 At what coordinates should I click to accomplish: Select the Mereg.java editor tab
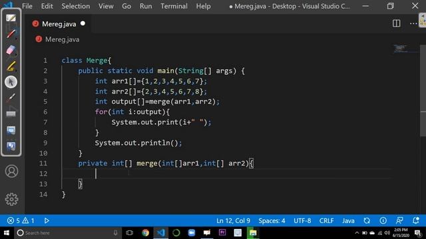[58, 24]
